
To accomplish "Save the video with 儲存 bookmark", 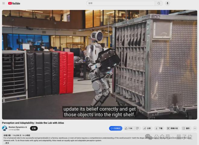I will (186, 128).
